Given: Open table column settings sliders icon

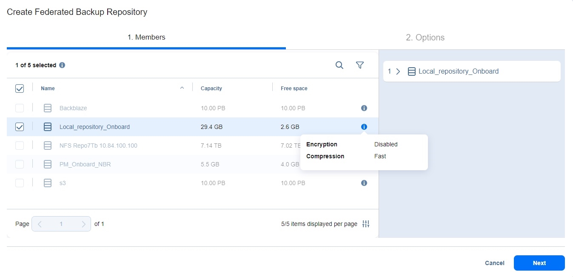Looking at the screenshot, I should [365, 224].
